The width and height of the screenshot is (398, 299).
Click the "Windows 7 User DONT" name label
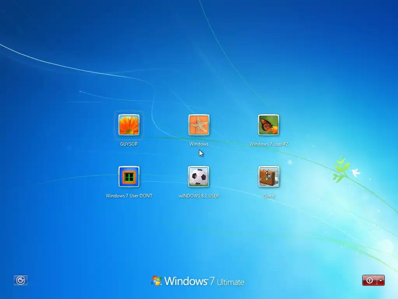pos(129,196)
